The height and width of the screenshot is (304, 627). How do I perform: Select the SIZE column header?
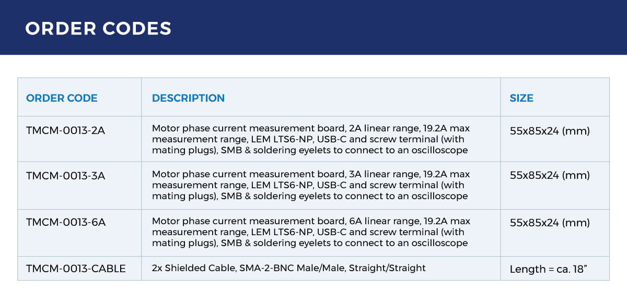pos(521,98)
